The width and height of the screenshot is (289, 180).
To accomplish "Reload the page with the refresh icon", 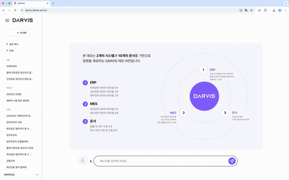I will click(15, 10).
